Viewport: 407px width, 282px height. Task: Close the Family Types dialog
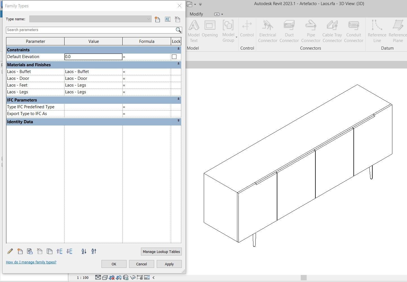(180, 6)
